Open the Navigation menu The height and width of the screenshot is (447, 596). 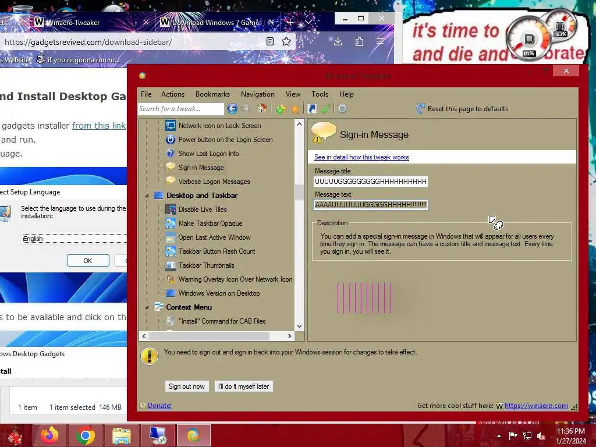[x=257, y=94]
